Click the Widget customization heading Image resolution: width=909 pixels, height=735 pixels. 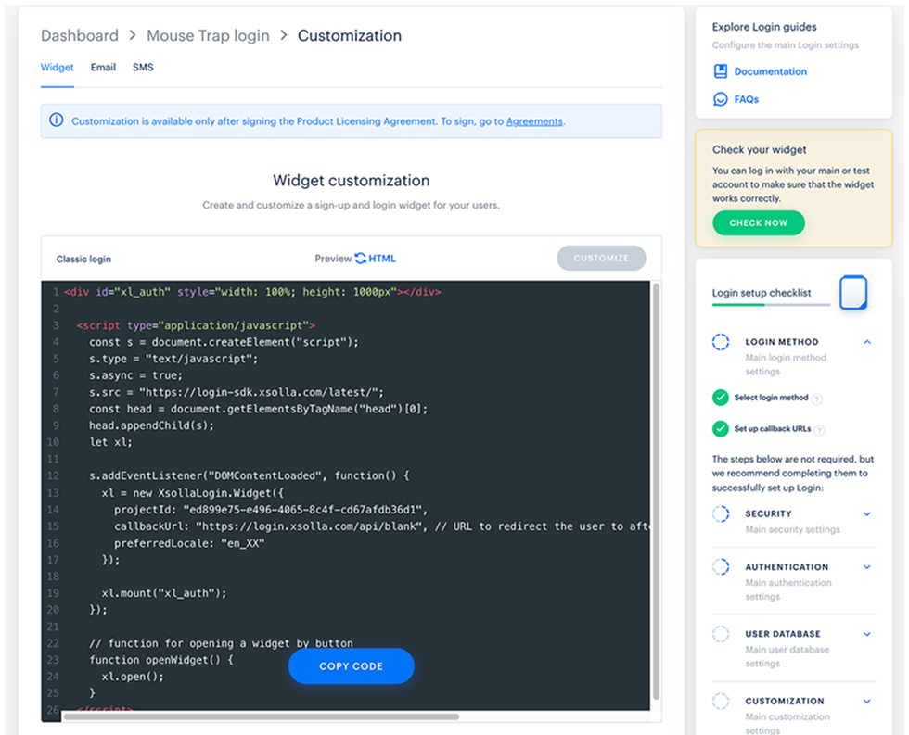[352, 180]
